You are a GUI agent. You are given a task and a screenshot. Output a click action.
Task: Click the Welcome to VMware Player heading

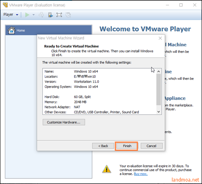point(145,29)
